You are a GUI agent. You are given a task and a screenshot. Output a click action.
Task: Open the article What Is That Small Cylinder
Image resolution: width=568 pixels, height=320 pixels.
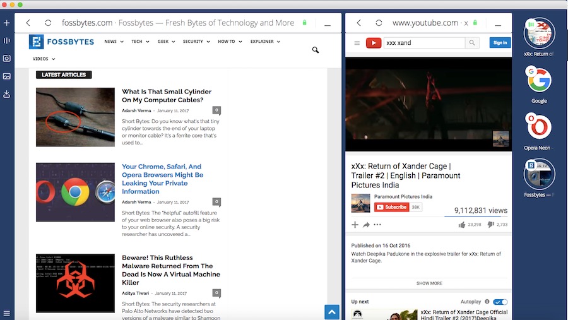pos(167,96)
